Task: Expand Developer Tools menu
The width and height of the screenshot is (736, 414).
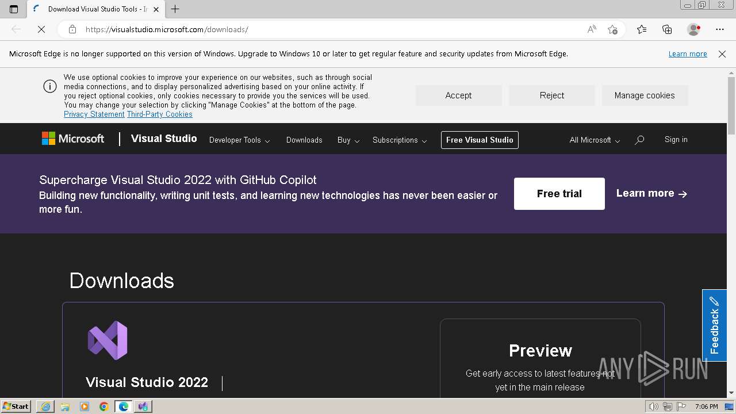Action: point(239,140)
